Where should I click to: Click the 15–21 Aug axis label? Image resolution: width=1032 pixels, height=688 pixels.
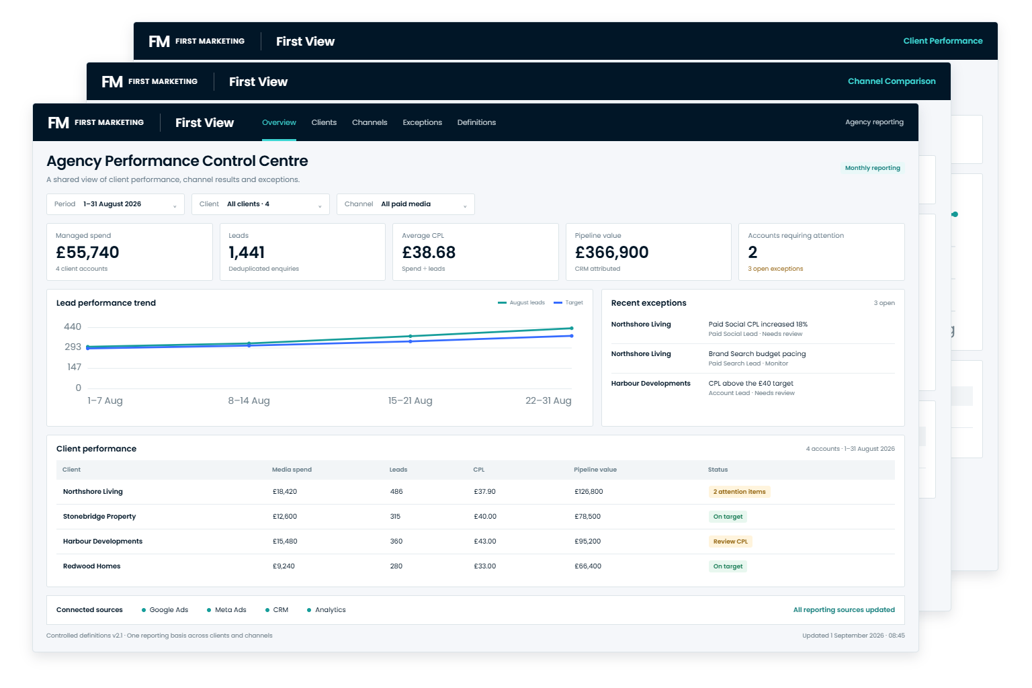410,401
